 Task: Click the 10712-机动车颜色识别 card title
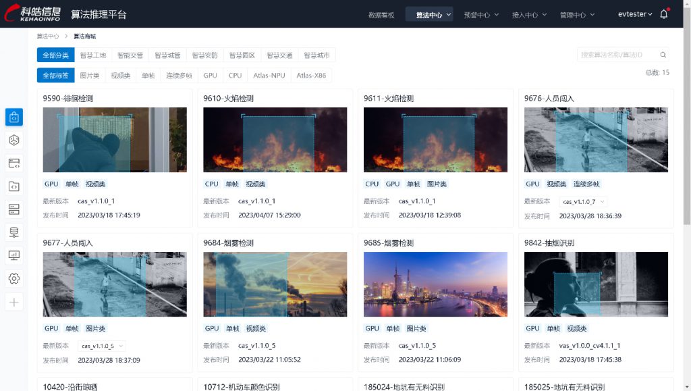242,386
